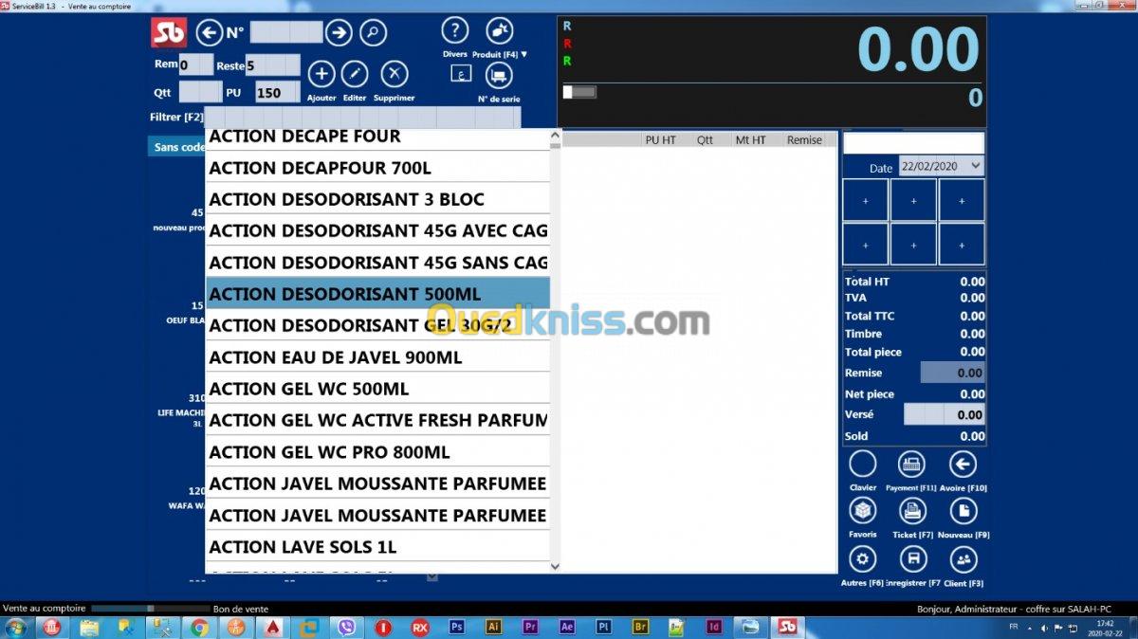1138x639 pixels.
Task: Select ACTION DESODORISANT 500ML in the list
Action: coord(377,294)
